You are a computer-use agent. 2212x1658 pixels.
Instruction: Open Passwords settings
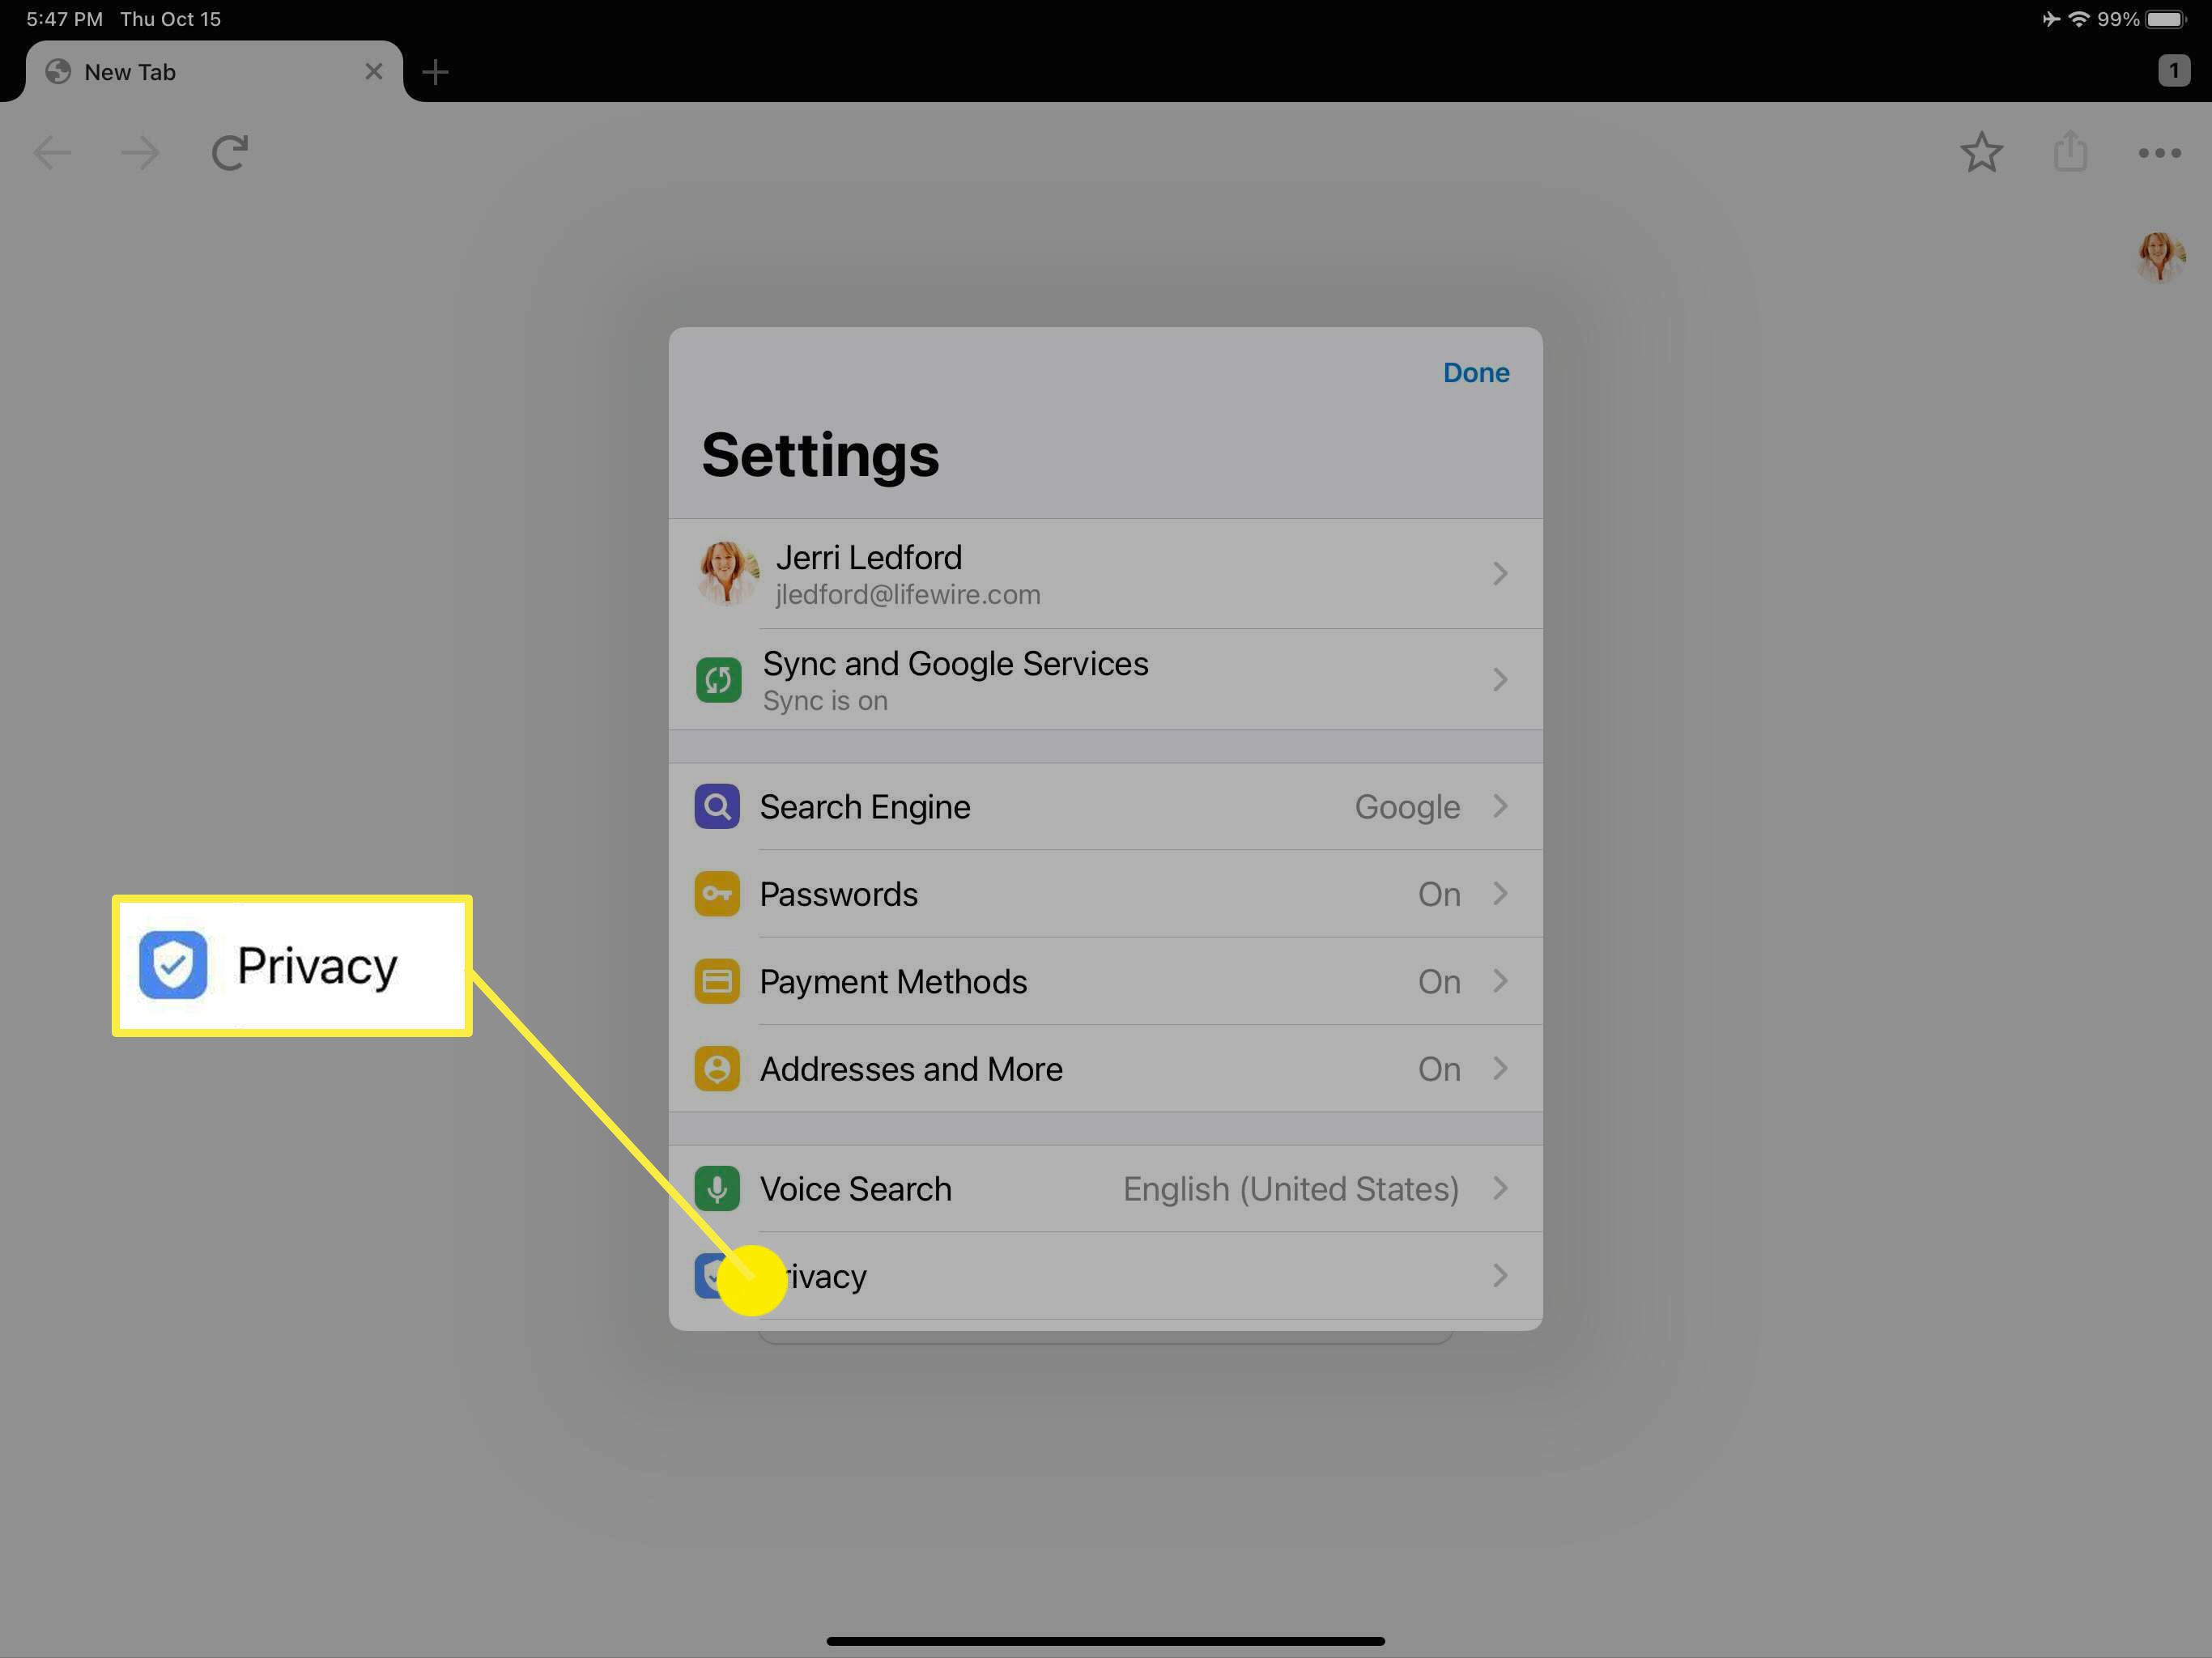tap(1105, 893)
